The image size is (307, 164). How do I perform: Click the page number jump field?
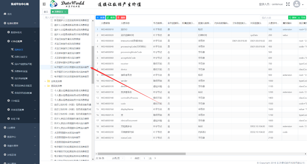144,158
